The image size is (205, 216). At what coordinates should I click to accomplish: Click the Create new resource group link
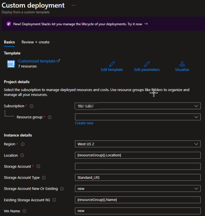click(x=84, y=123)
